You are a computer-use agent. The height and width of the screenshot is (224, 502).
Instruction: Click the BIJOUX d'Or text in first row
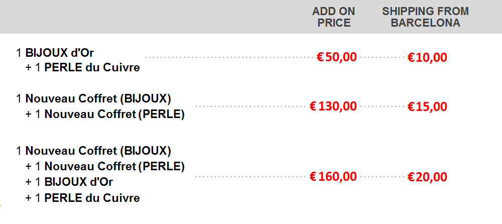click(60, 52)
